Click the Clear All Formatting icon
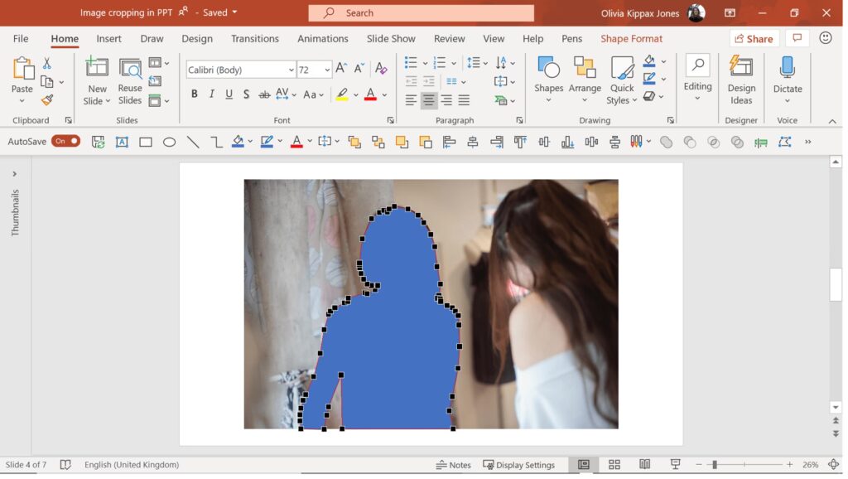The image size is (848, 479). click(381, 69)
